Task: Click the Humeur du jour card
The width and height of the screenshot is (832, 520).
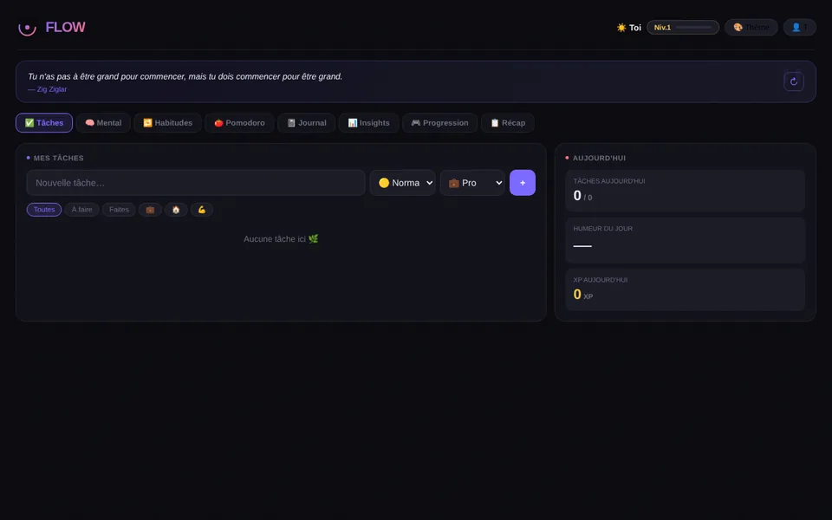Action: pyautogui.click(x=685, y=240)
